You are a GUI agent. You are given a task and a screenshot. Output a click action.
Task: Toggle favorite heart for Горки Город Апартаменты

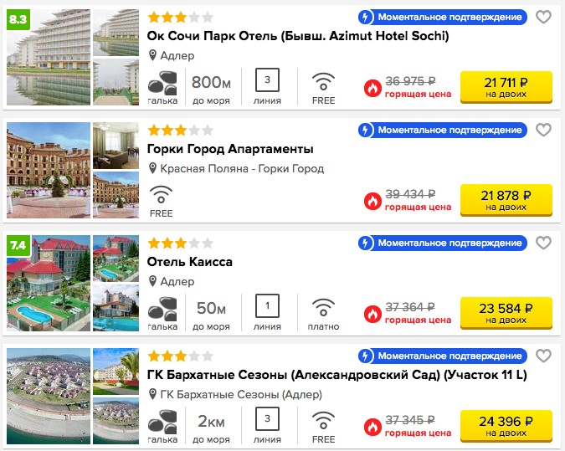543,130
